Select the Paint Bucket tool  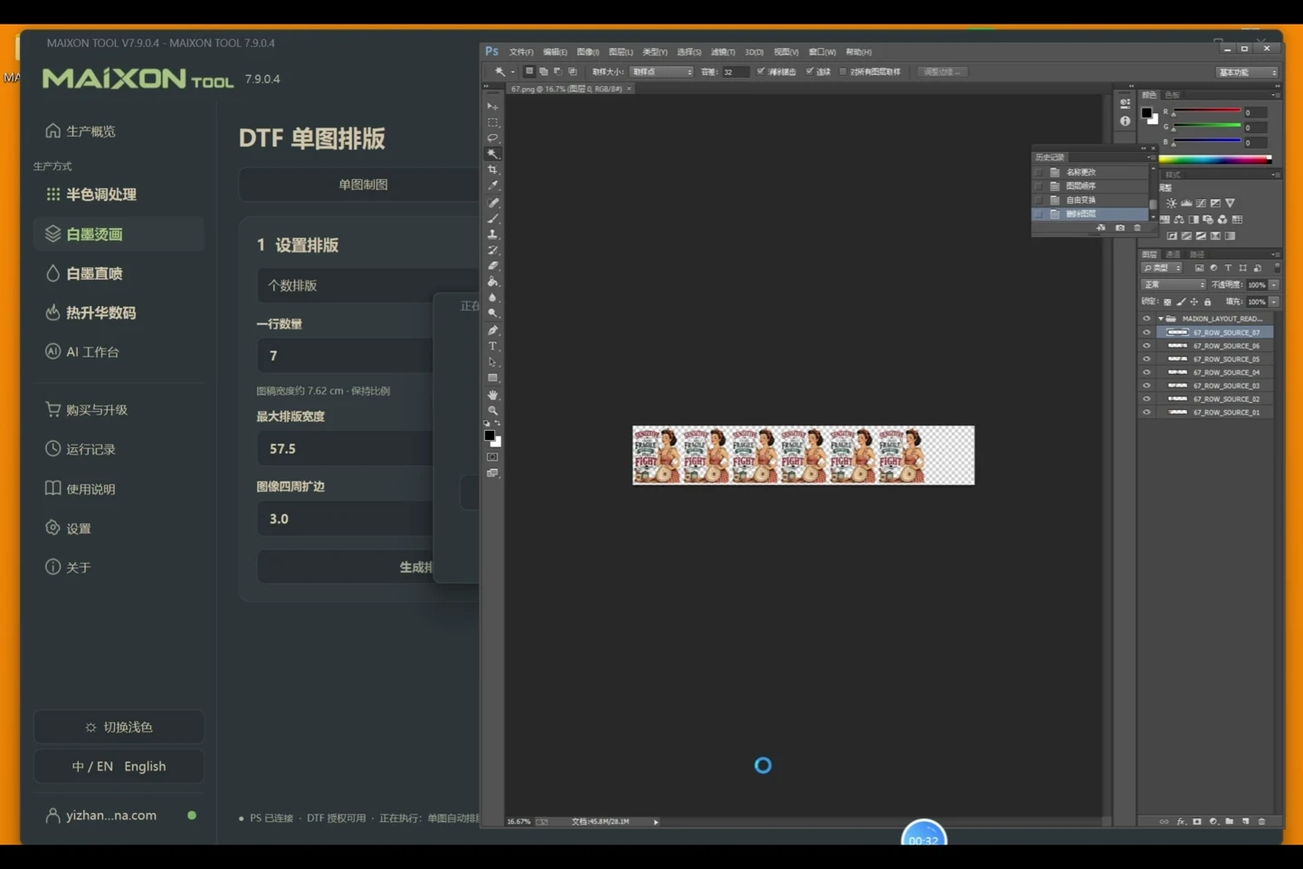pos(492,282)
